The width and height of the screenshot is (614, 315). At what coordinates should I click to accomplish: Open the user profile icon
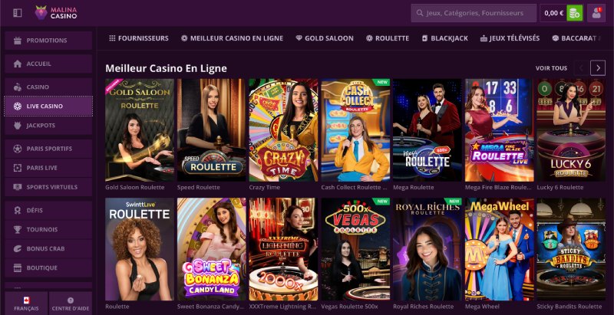[596, 13]
